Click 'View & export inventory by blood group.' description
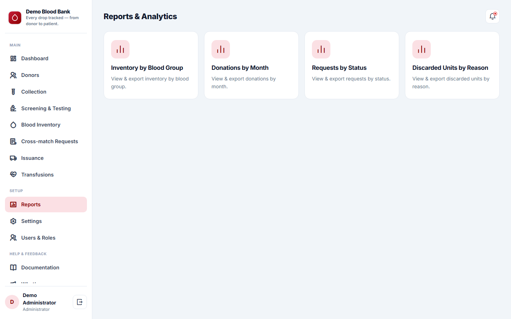The height and width of the screenshot is (319, 511). click(150, 83)
